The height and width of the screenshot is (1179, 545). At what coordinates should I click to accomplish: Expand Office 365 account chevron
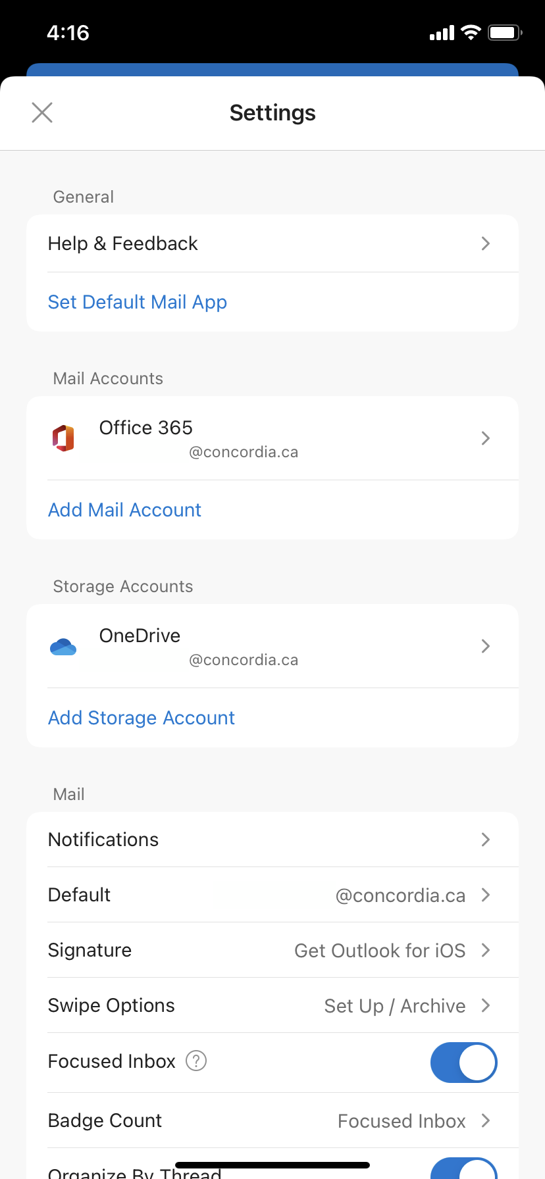tap(486, 438)
